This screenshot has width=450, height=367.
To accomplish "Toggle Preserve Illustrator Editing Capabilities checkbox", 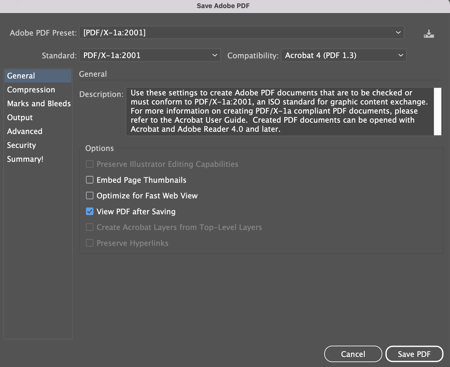I will 90,164.
